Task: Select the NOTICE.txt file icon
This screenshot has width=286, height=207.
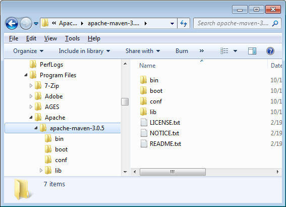Action: (144, 133)
